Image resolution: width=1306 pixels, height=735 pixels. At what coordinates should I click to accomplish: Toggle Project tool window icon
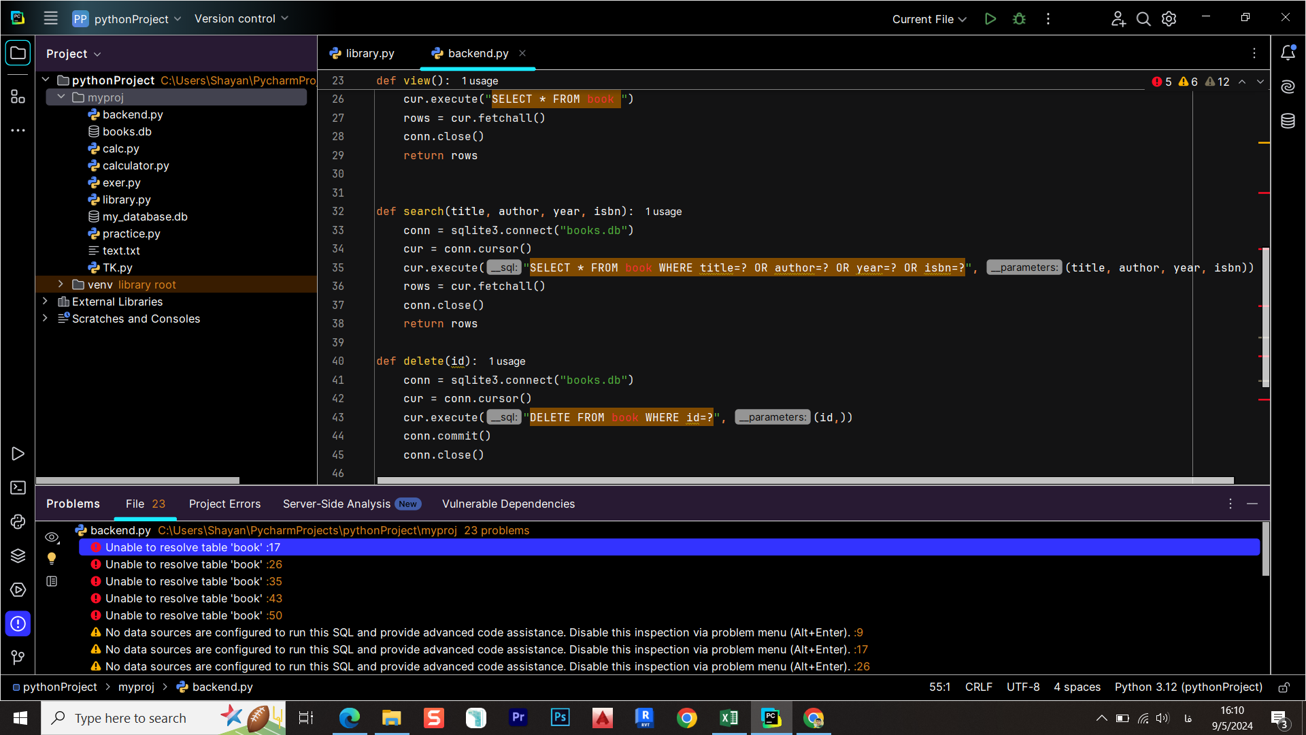click(18, 53)
